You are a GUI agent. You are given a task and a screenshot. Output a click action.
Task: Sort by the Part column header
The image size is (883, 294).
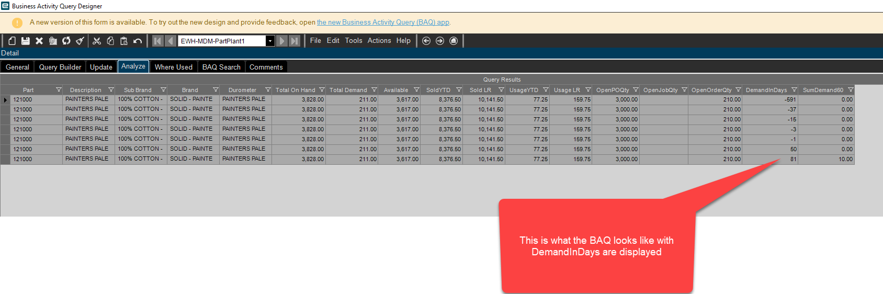28,90
